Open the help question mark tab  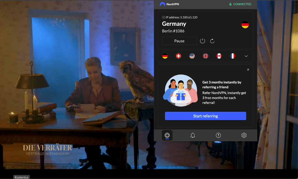[218, 135]
